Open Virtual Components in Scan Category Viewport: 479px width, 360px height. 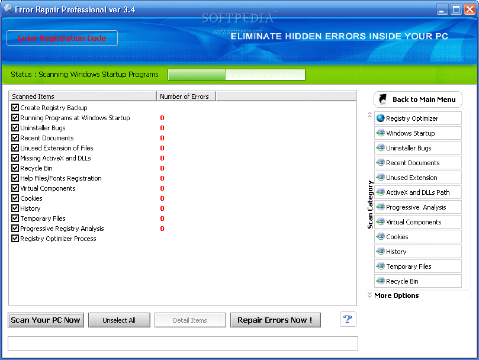[418, 222]
